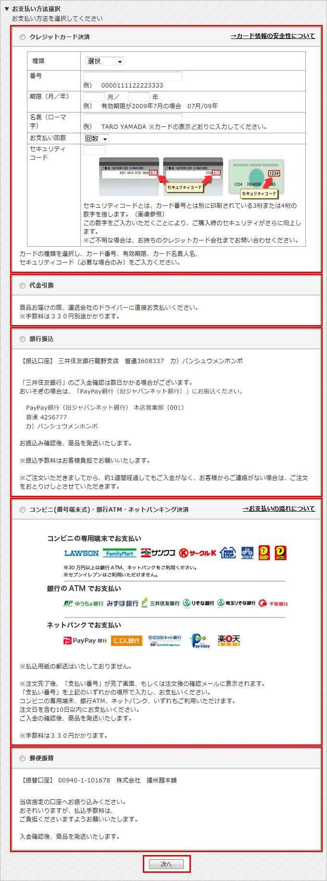Click the FamilyMart logo

(119, 553)
